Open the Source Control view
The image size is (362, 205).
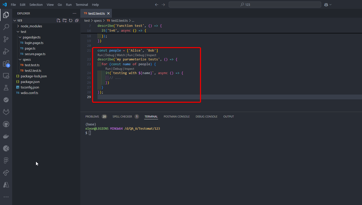tap(6, 39)
